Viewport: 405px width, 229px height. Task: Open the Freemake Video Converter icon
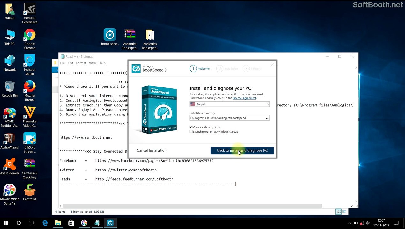pos(29,117)
